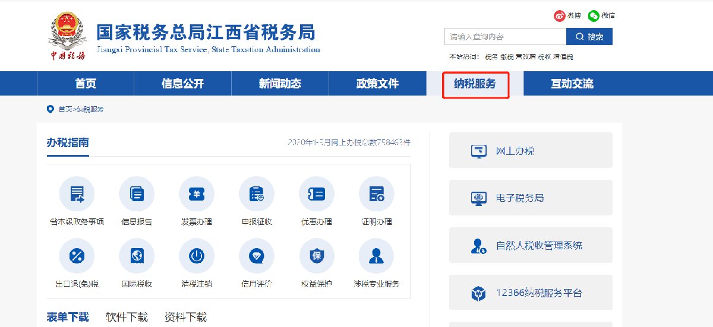Click the 12366纳税服务平台 cube icon
The height and width of the screenshot is (327, 713).
pyautogui.click(x=479, y=293)
